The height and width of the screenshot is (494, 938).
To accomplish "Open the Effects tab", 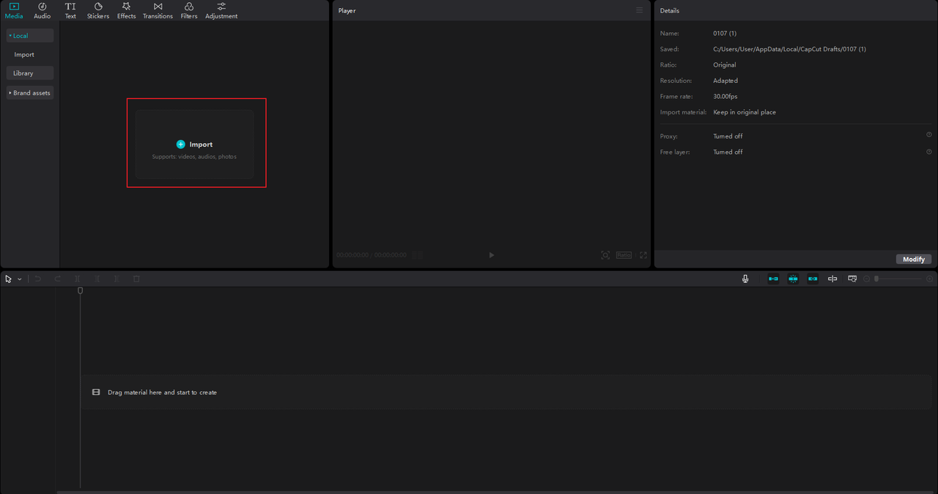I will pyautogui.click(x=127, y=10).
